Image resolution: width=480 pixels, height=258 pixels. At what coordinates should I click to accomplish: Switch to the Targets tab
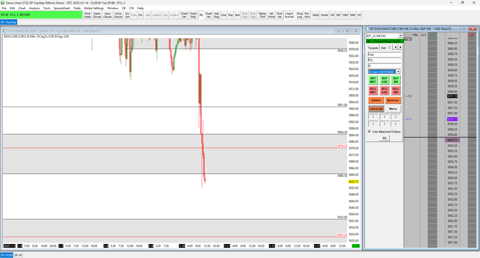point(373,48)
